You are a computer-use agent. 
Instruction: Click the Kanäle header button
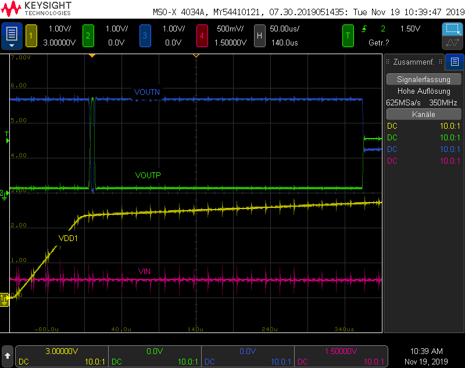tap(424, 114)
